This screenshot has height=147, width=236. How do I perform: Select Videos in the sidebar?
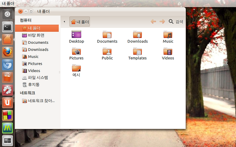click(37, 71)
